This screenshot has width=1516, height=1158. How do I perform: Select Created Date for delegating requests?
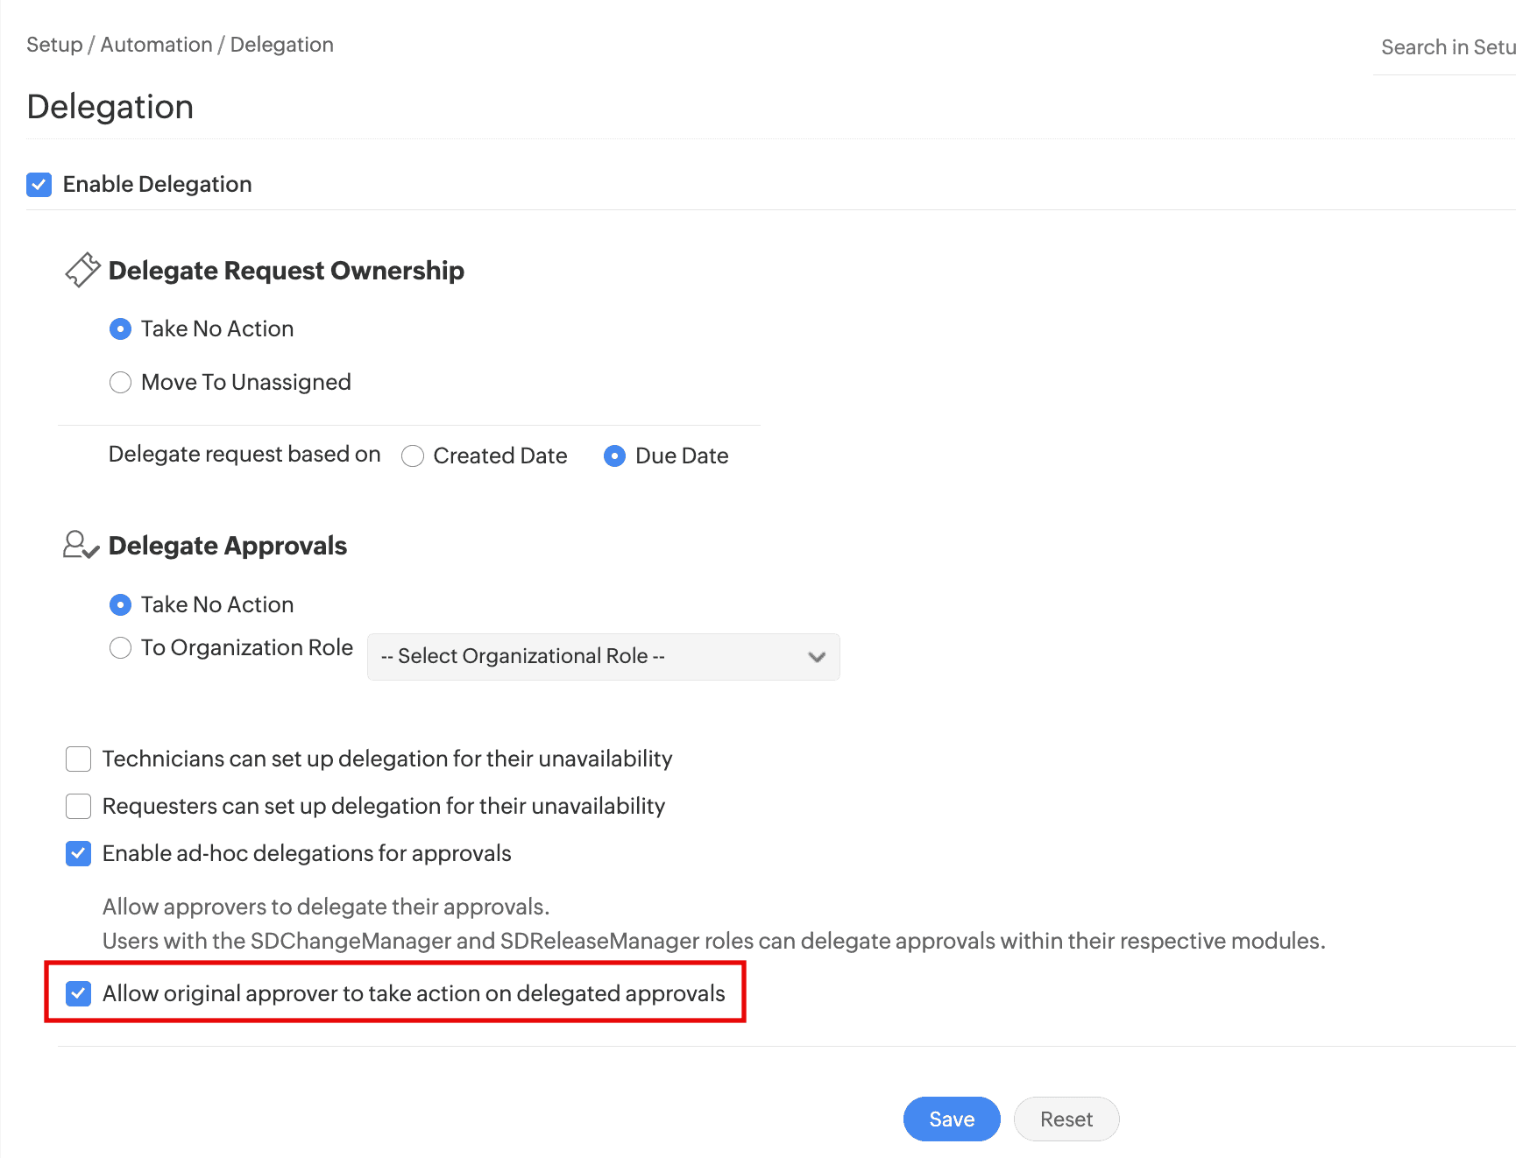(412, 455)
